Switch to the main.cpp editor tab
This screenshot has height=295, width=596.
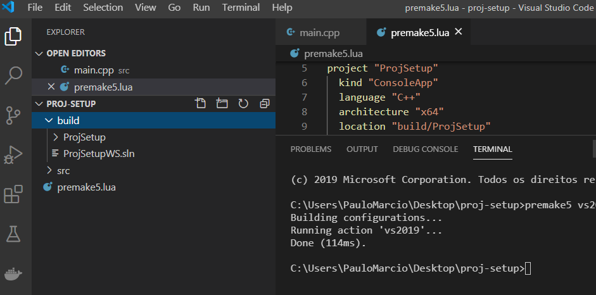tap(319, 32)
